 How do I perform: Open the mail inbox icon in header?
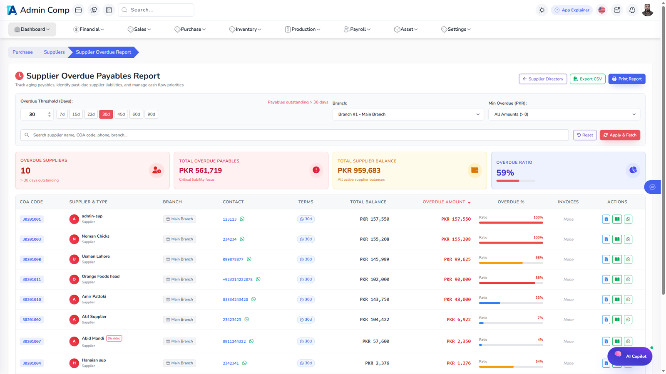click(x=617, y=10)
